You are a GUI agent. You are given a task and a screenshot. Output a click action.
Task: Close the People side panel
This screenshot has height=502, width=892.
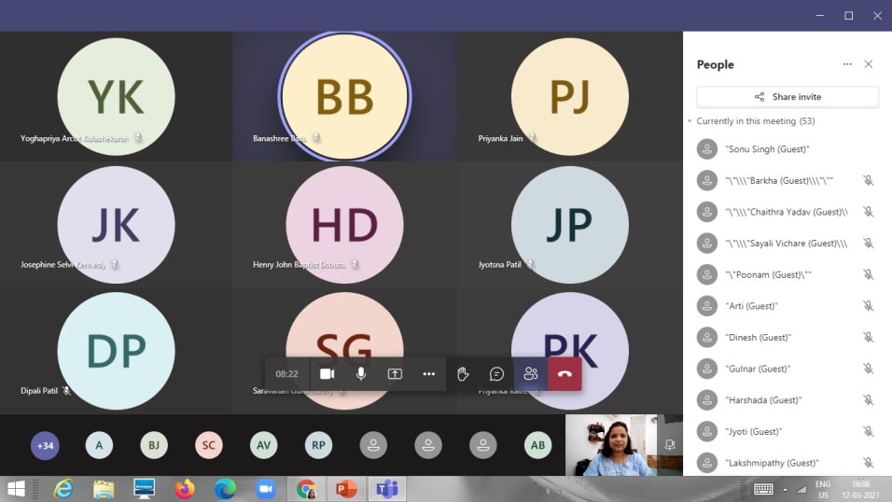click(x=869, y=64)
